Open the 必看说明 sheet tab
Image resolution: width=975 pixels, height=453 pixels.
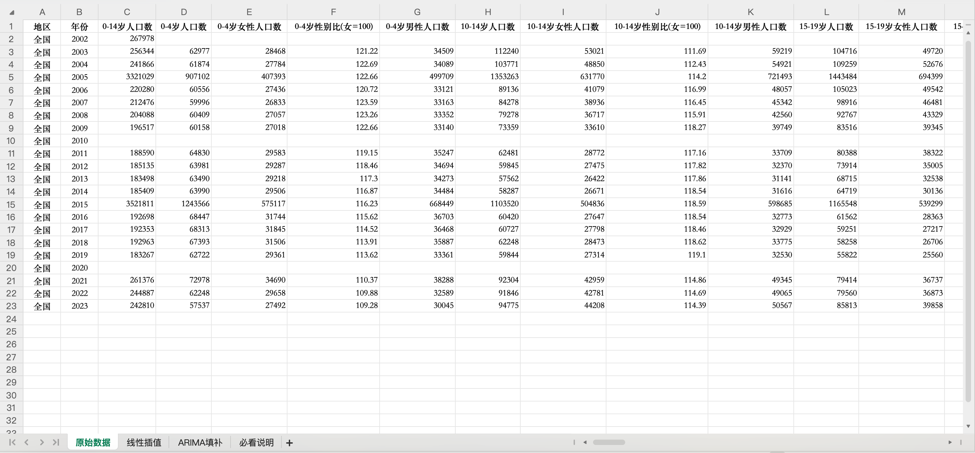(x=256, y=442)
